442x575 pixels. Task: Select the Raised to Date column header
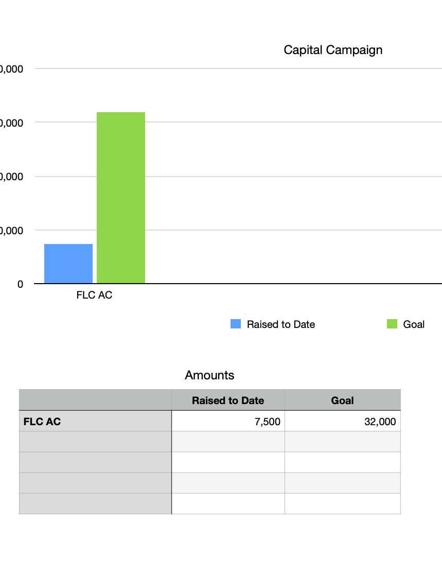click(x=228, y=400)
